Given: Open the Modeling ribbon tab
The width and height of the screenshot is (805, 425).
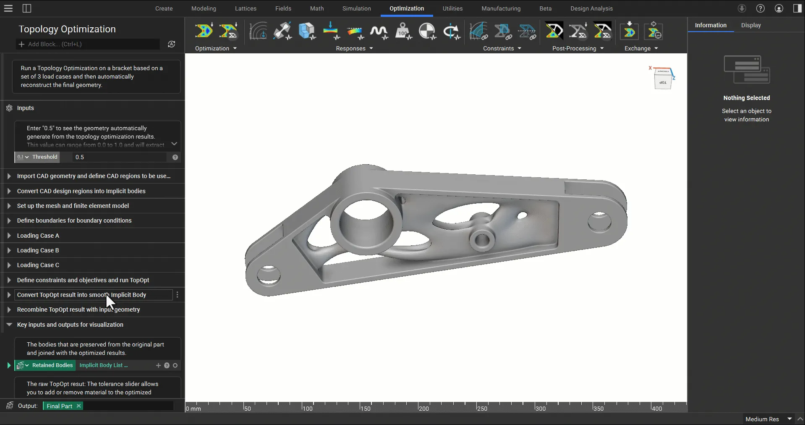Looking at the screenshot, I should point(204,8).
